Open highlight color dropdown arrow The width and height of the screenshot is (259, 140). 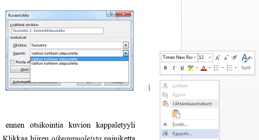point(197,68)
